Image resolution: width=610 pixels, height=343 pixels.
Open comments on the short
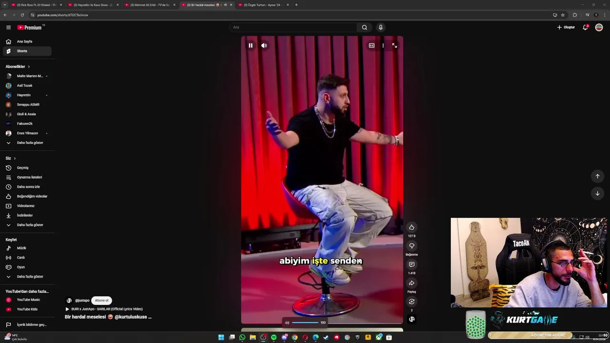412,264
